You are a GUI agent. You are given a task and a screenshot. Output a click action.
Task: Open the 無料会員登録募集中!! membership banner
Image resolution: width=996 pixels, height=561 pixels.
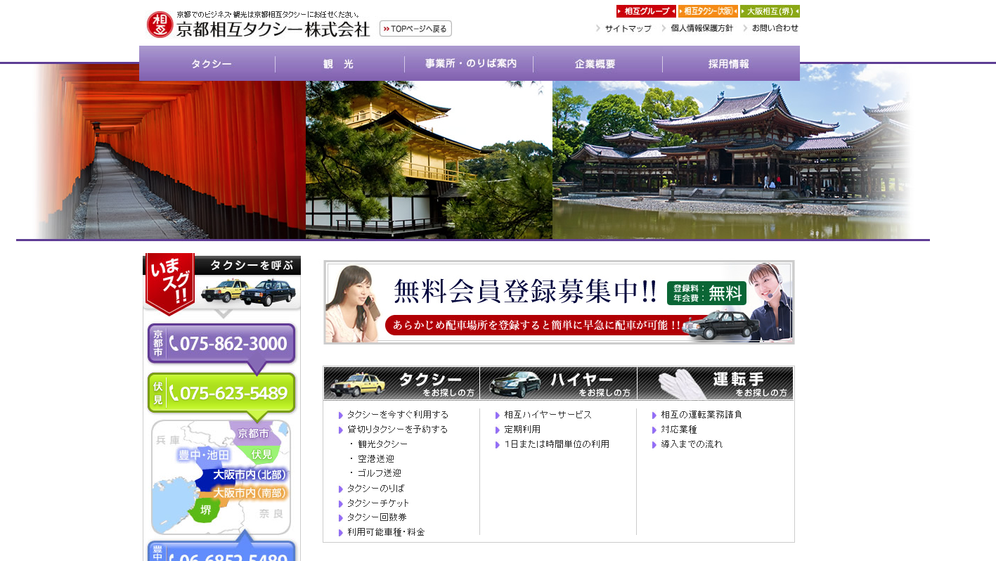pos(559,302)
